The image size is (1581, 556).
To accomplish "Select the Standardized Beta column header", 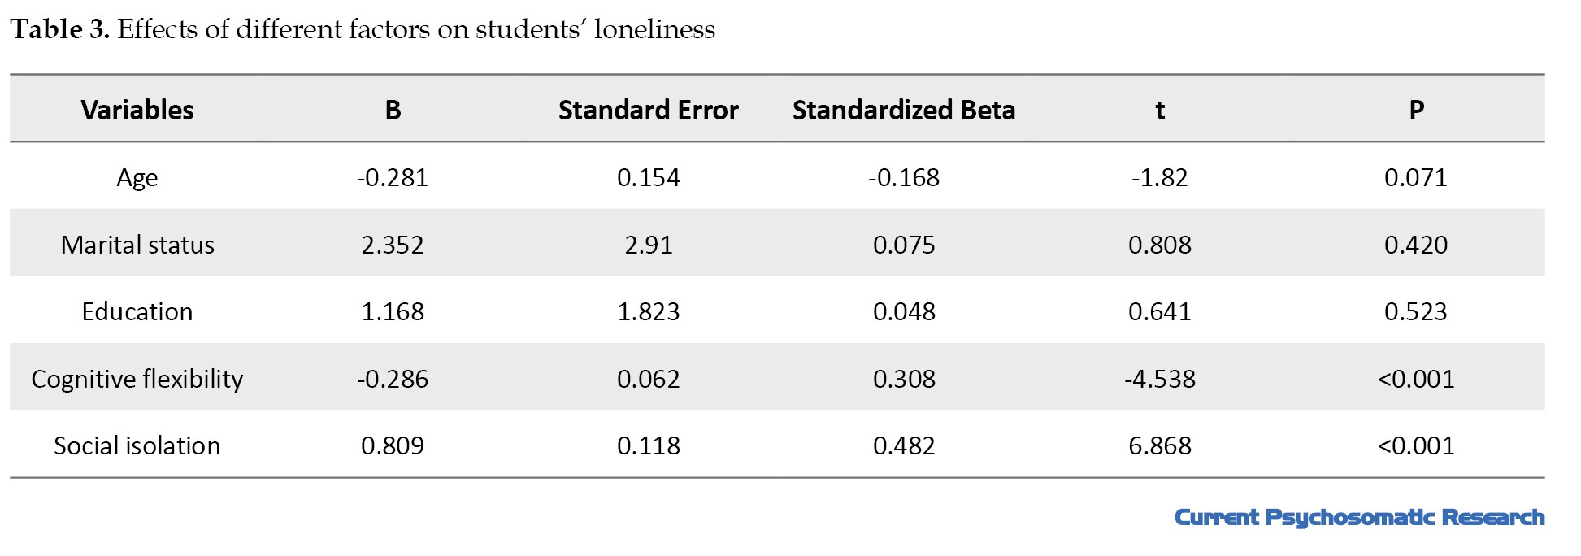I will click(x=904, y=110).
